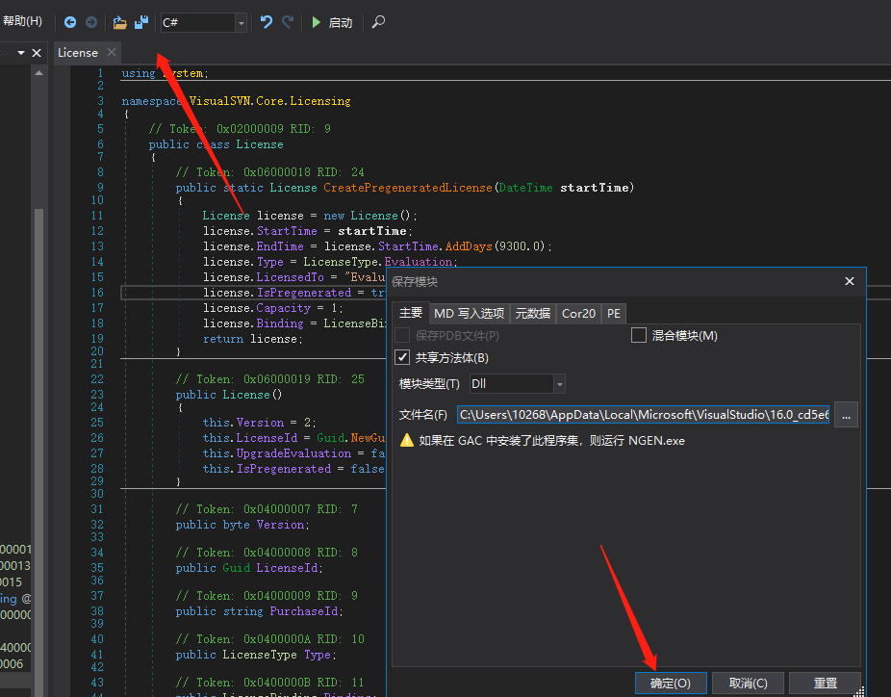Image resolution: width=891 pixels, height=697 pixels.
Task: Close the 保存模块 dialog
Action: point(850,281)
